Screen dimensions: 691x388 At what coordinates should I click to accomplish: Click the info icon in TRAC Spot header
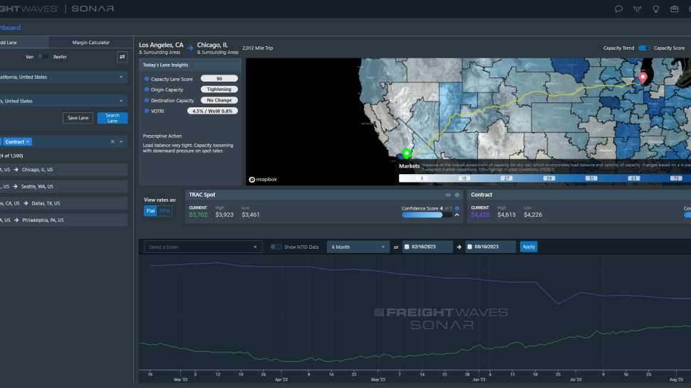coord(457,195)
